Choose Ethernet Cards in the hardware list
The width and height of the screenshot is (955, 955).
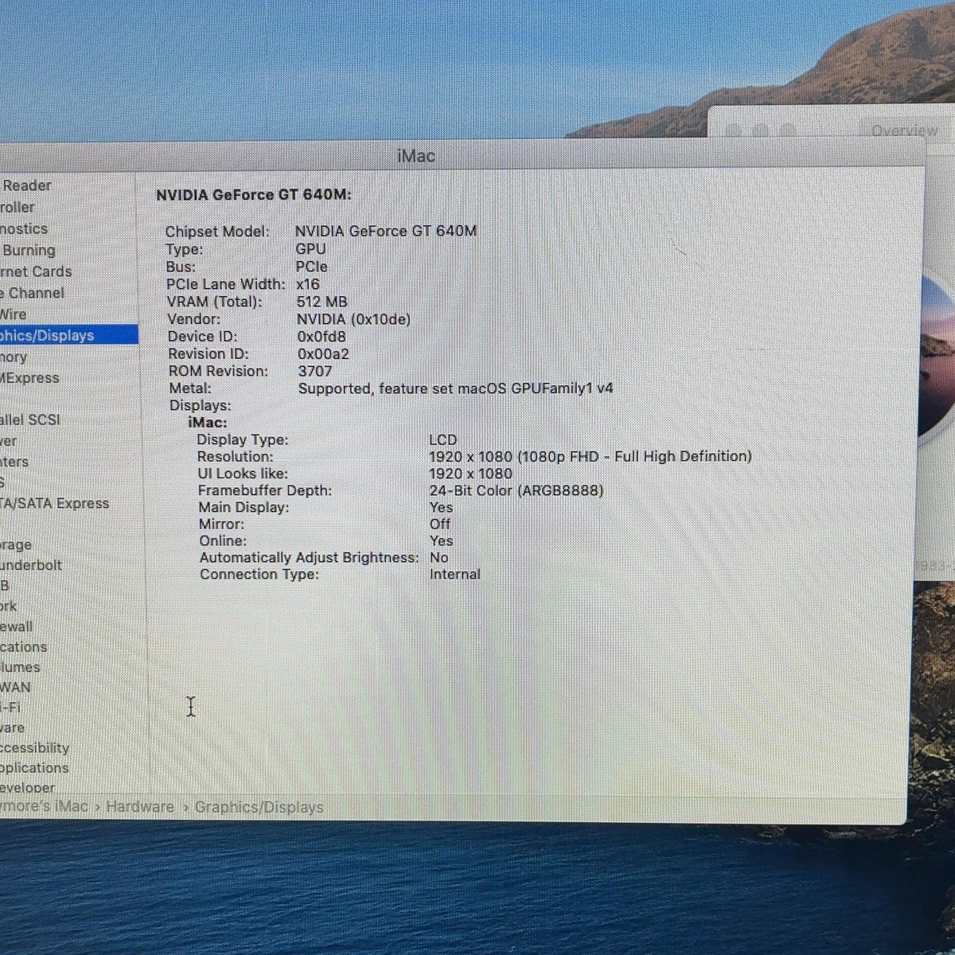pos(36,271)
